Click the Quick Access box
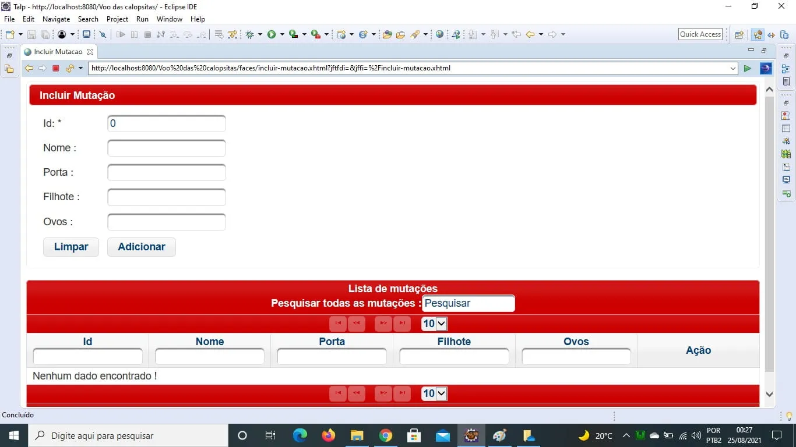 (700, 34)
